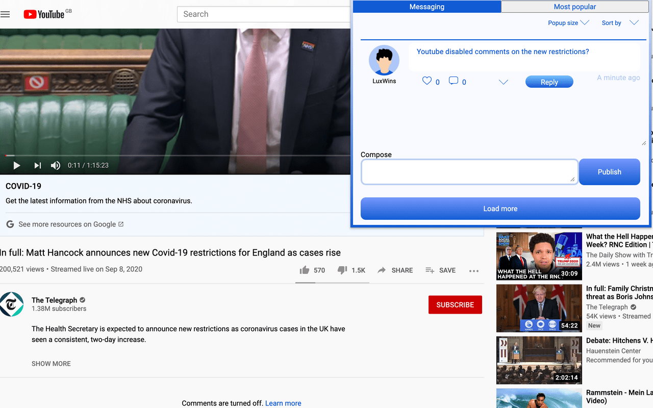This screenshot has width=653, height=408.
Task: Play the video
Action: [16, 165]
